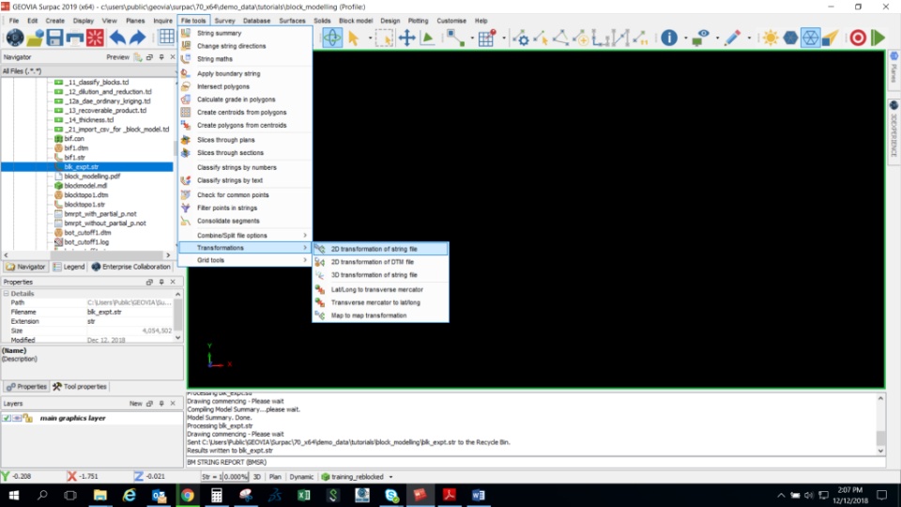Click the Print icon in toolbar
The width and height of the screenshot is (901, 507).
coord(75,38)
